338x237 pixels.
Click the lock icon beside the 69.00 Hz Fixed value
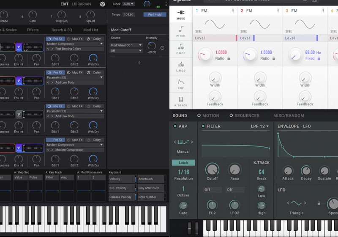319,58
